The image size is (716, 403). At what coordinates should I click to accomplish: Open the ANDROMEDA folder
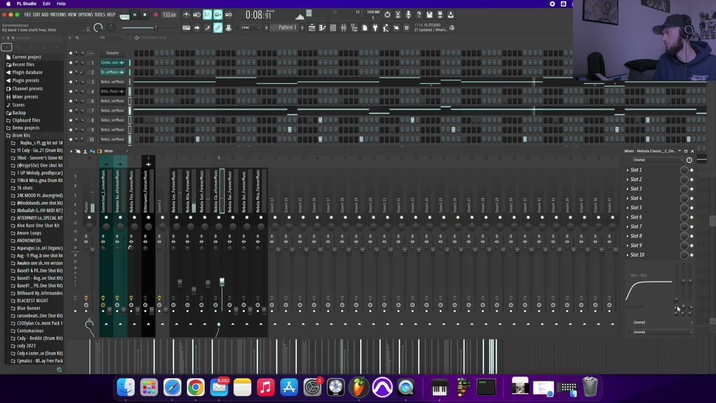tap(29, 241)
